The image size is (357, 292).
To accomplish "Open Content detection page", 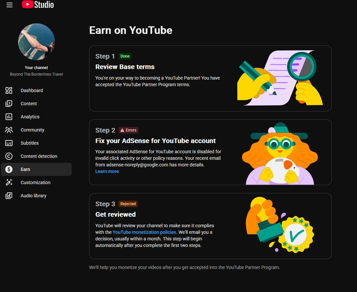I will [x=36, y=156].
